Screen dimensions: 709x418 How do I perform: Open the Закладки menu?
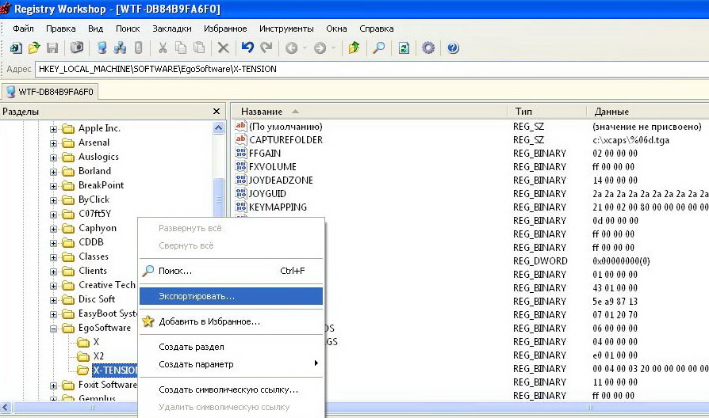tap(171, 28)
